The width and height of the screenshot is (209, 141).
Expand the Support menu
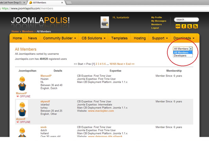(x=160, y=38)
